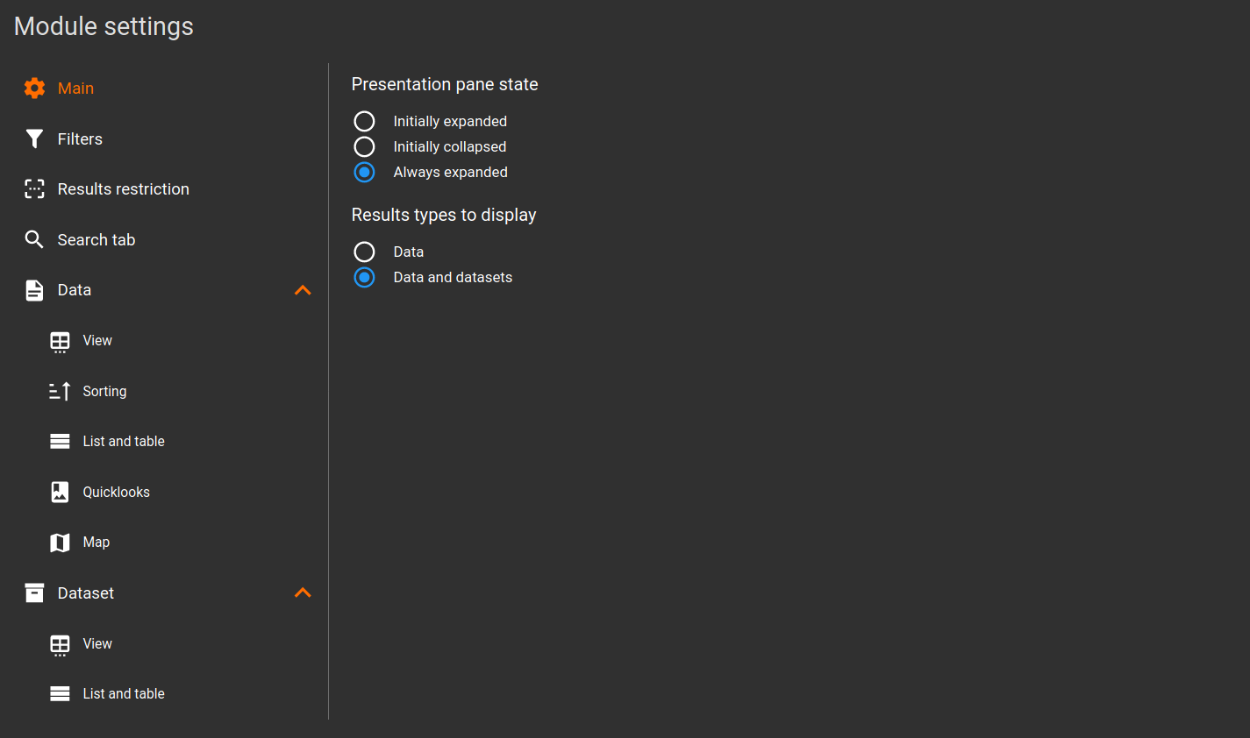
Task: Go to List and table label under Dataset
Action: (x=124, y=694)
